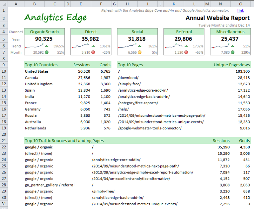Click the 4,350 goals value
Image resolution: width=254 pixels, height=209 pixels.
click(x=245, y=147)
